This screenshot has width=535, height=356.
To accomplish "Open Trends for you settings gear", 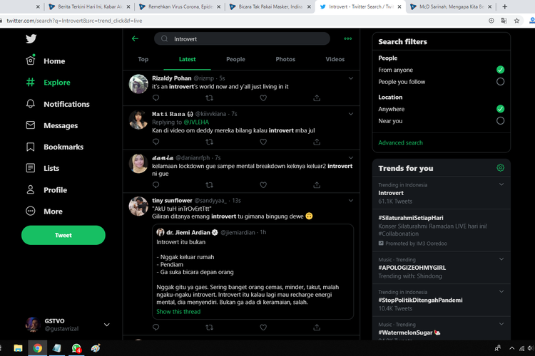I will click(500, 168).
